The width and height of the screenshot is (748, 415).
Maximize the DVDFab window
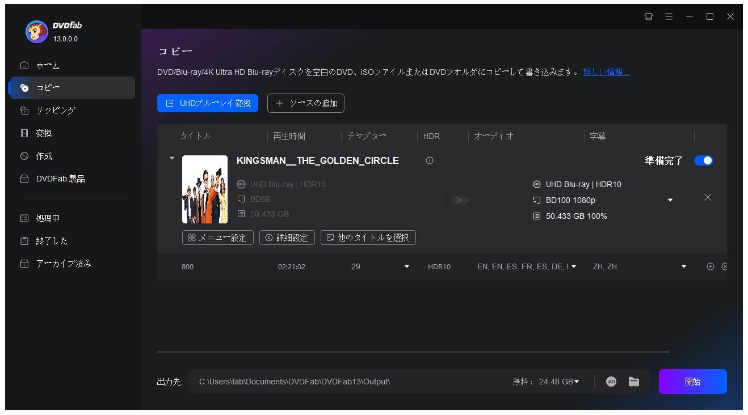(x=710, y=16)
